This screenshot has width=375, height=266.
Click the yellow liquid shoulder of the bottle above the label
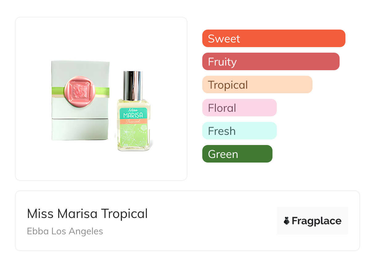point(134,103)
